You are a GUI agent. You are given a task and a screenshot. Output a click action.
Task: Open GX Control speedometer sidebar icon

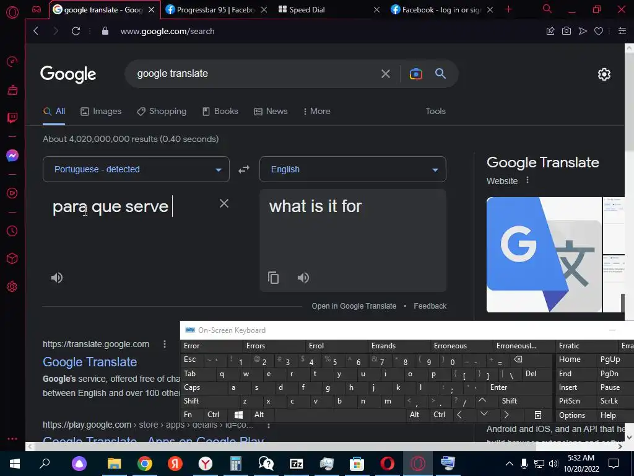(x=12, y=61)
